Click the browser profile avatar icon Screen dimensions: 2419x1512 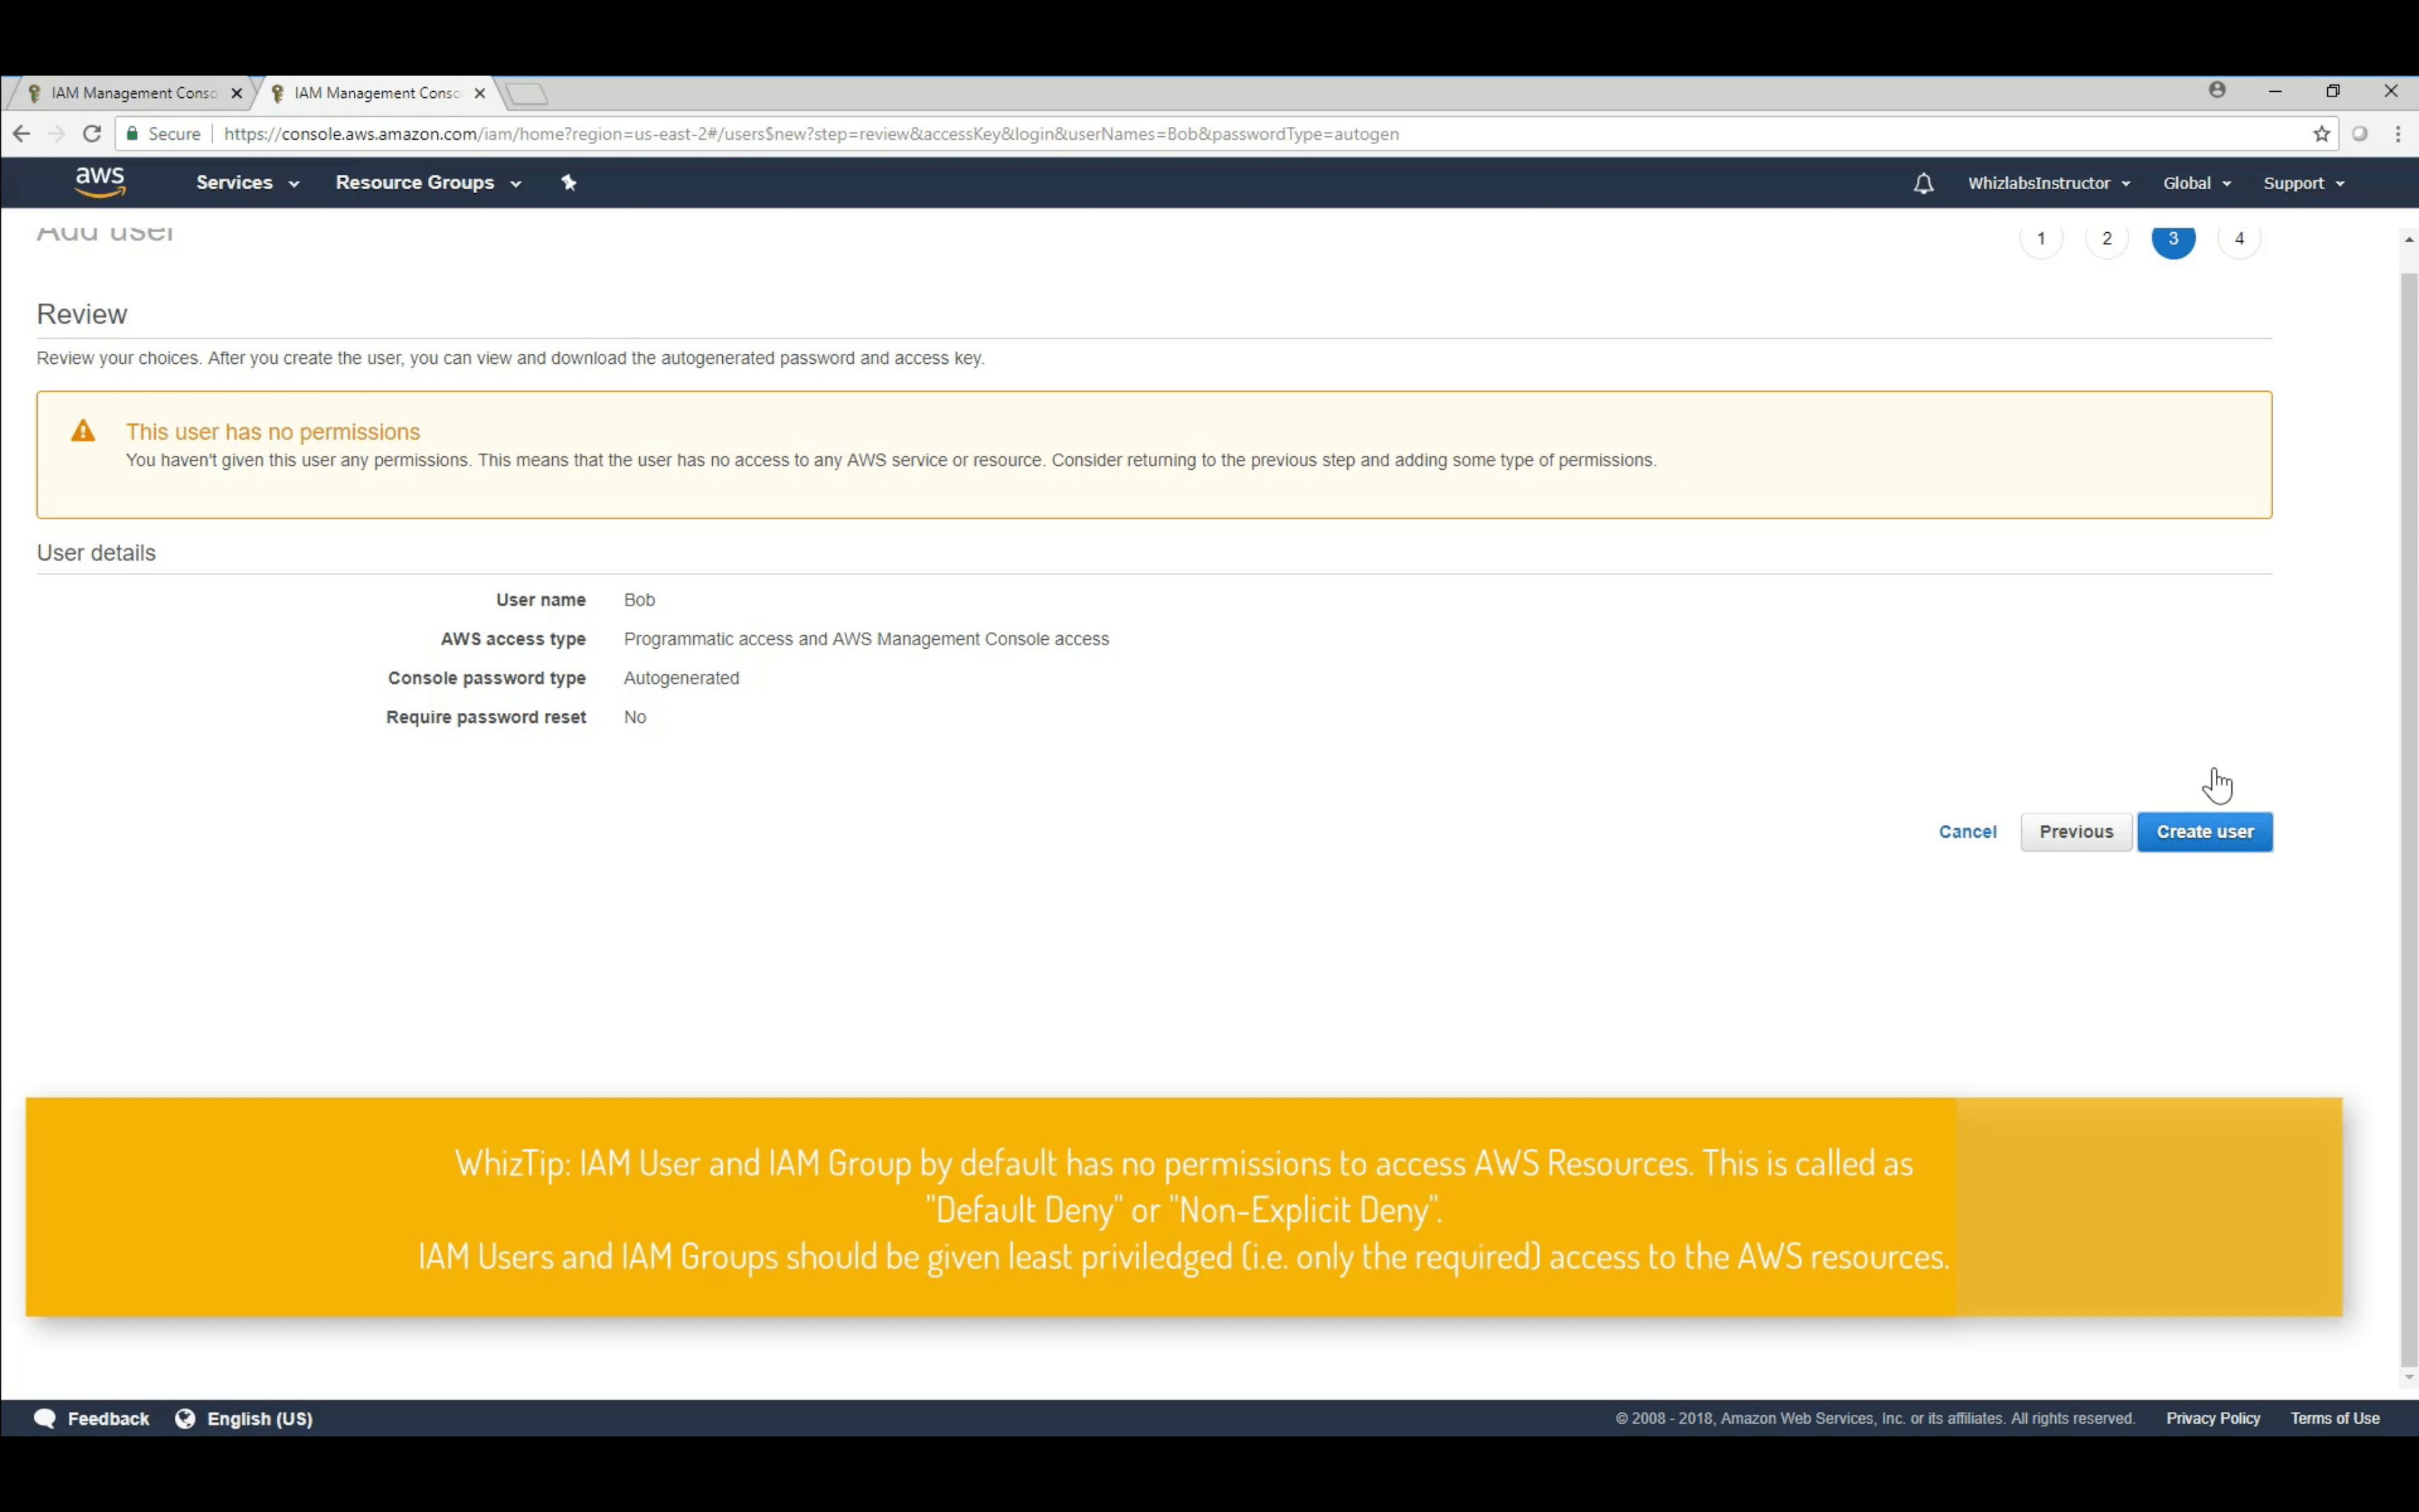click(2217, 91)
